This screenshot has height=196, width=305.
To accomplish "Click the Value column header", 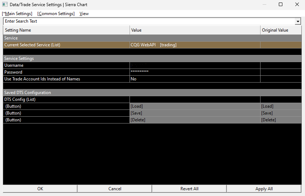I will click(195, 30).
